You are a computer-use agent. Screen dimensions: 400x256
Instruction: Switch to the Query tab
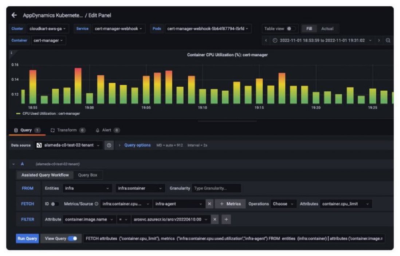pos(27,130)
